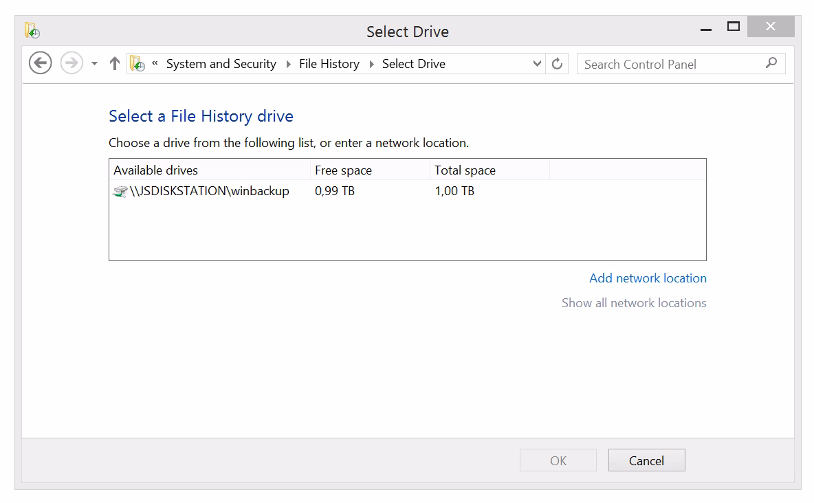Click the 0,99 TB free space value

pos(335,191)
